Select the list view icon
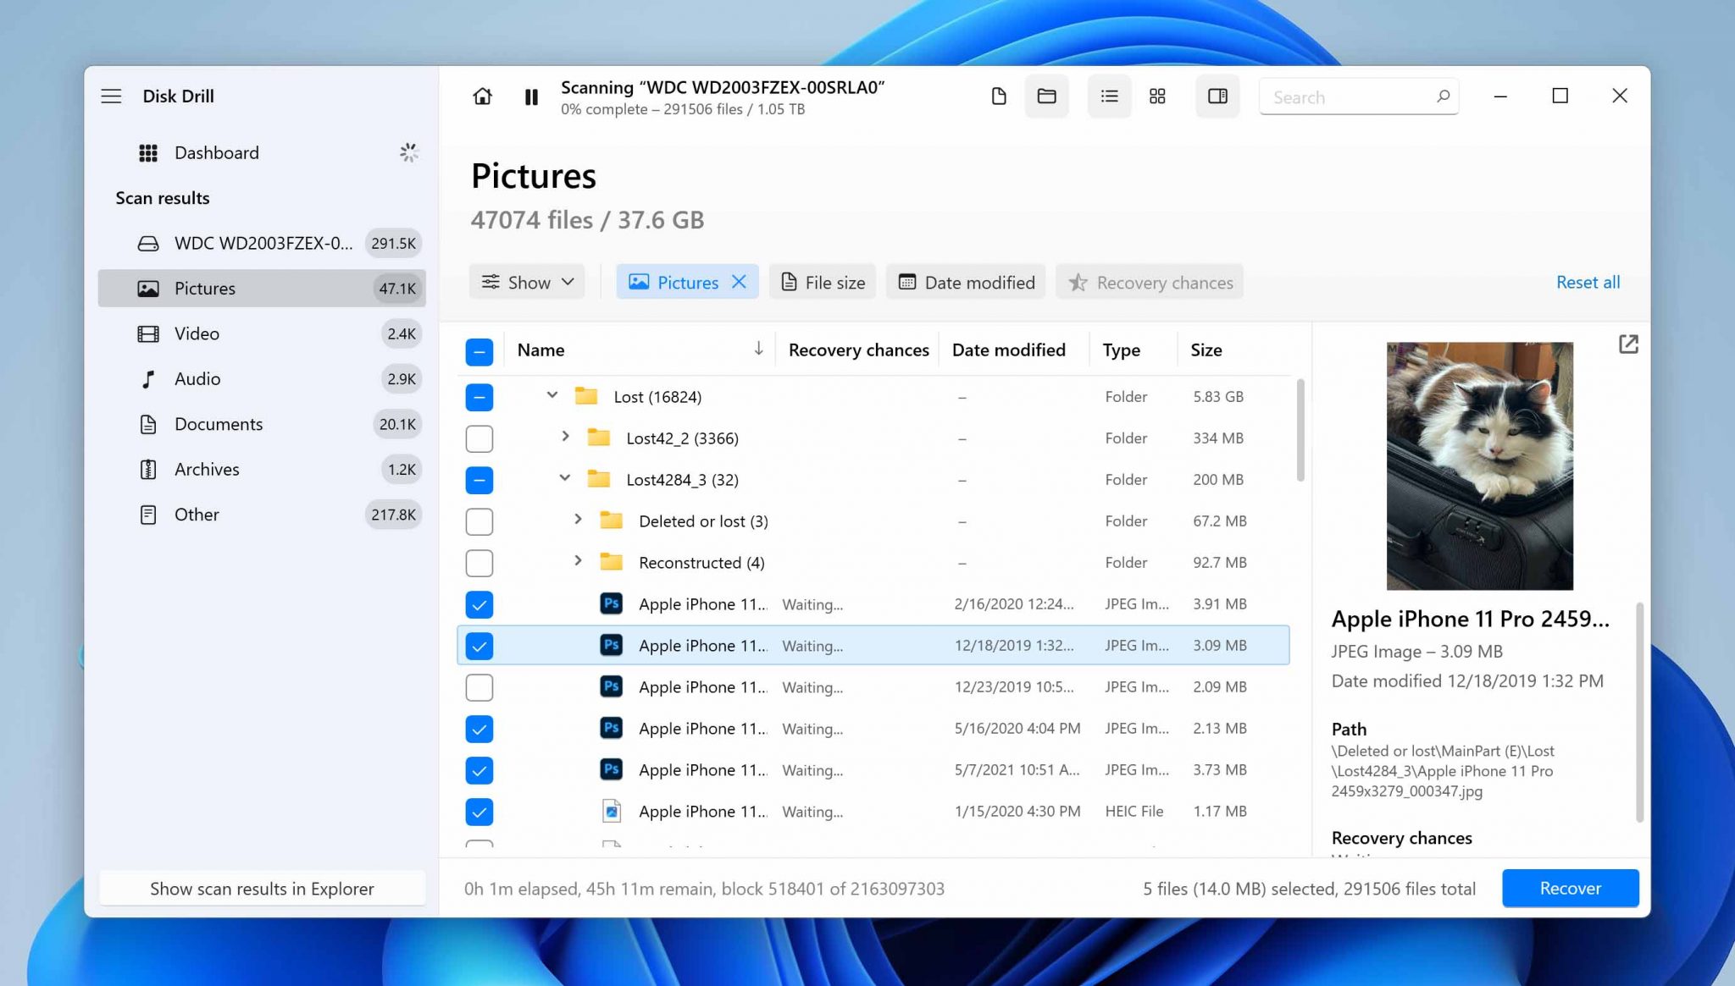Screen dimensions: 1735x986 pos(1110,96)
